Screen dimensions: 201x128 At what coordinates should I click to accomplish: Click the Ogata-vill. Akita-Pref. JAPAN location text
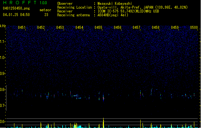pyautogui.click(x=143, y=7)
